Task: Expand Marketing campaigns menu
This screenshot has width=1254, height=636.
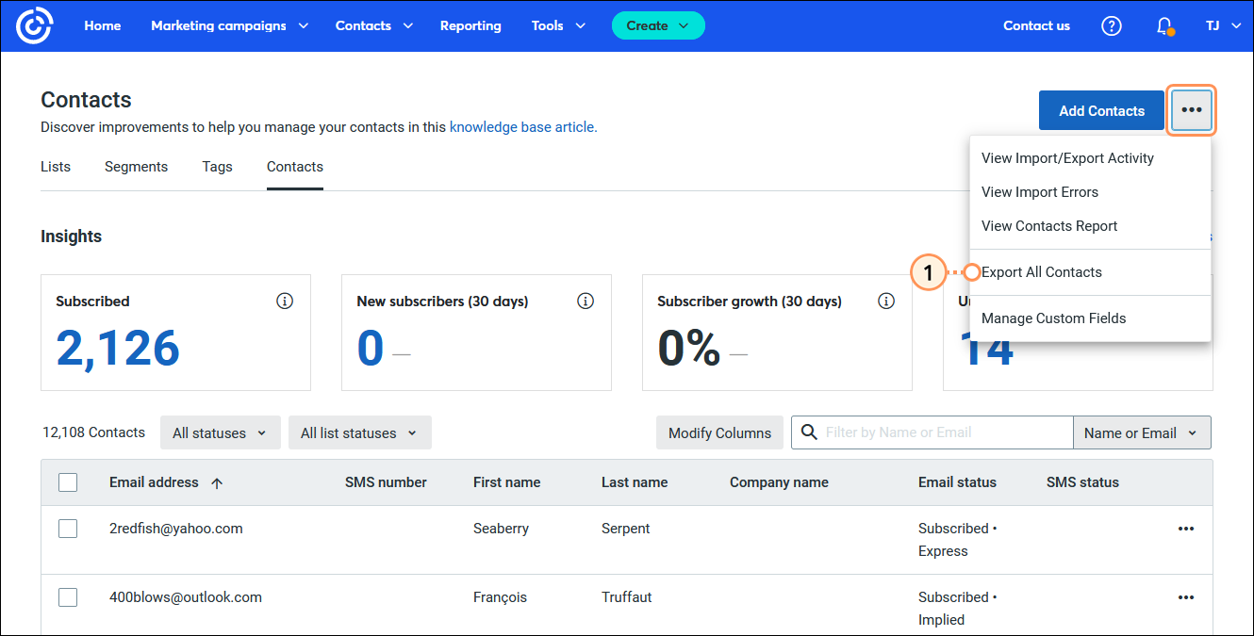Action: click(x=229, y=25)
